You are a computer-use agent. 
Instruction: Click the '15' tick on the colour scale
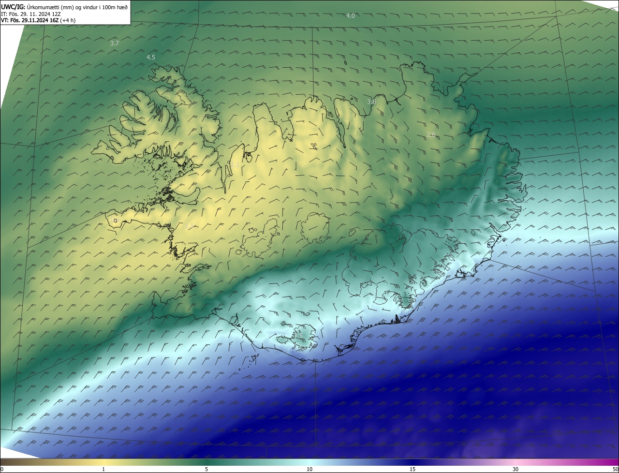[x=413, y=469]
